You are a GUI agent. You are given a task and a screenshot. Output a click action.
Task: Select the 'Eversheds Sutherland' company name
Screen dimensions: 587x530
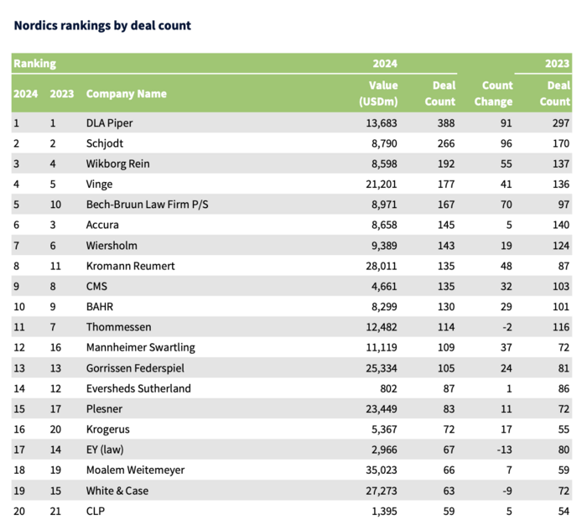pos(138,388)
